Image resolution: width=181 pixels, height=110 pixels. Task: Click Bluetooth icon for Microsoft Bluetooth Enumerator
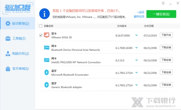coord(46,72)
